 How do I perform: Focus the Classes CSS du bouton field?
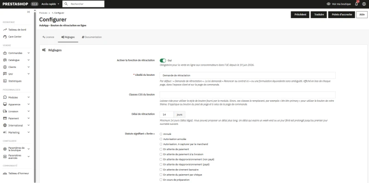tap(248, 95)
